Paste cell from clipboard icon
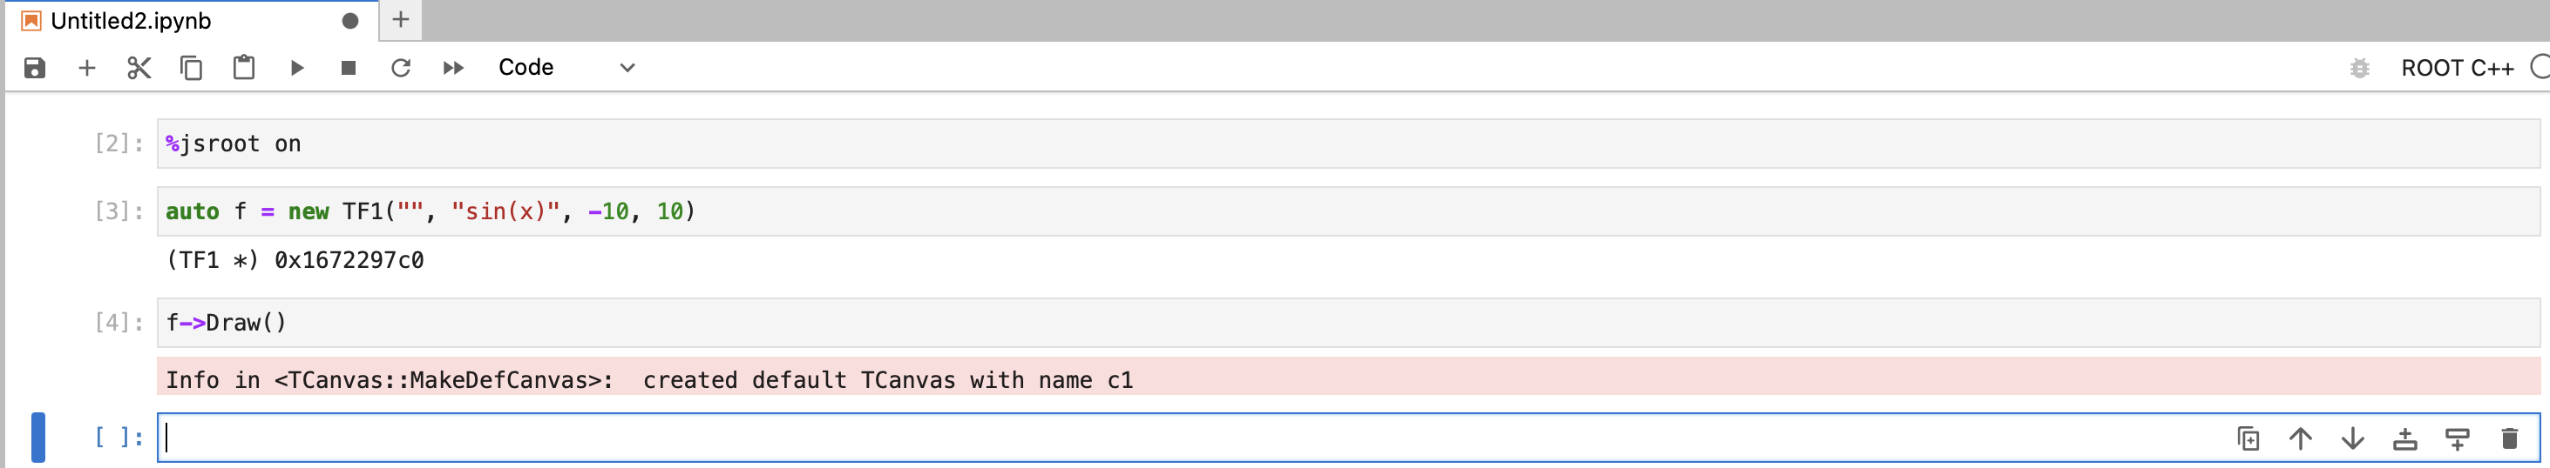 coord(243,67)
